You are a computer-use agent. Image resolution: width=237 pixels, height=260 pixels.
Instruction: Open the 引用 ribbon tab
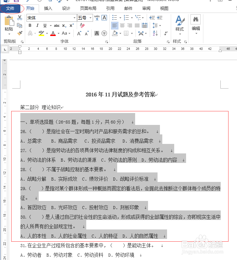click(x=110, y=8)
